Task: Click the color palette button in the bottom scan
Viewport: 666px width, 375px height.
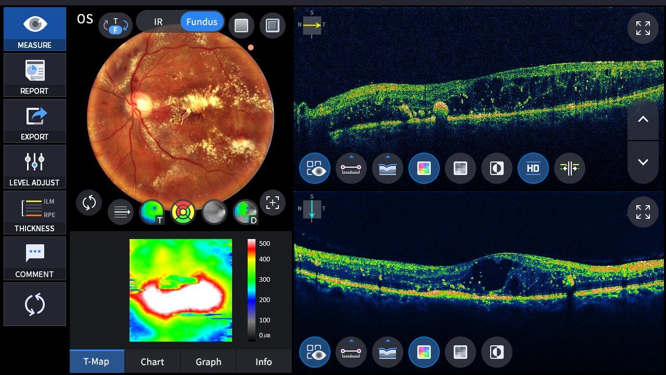Action: click(424, 352)
